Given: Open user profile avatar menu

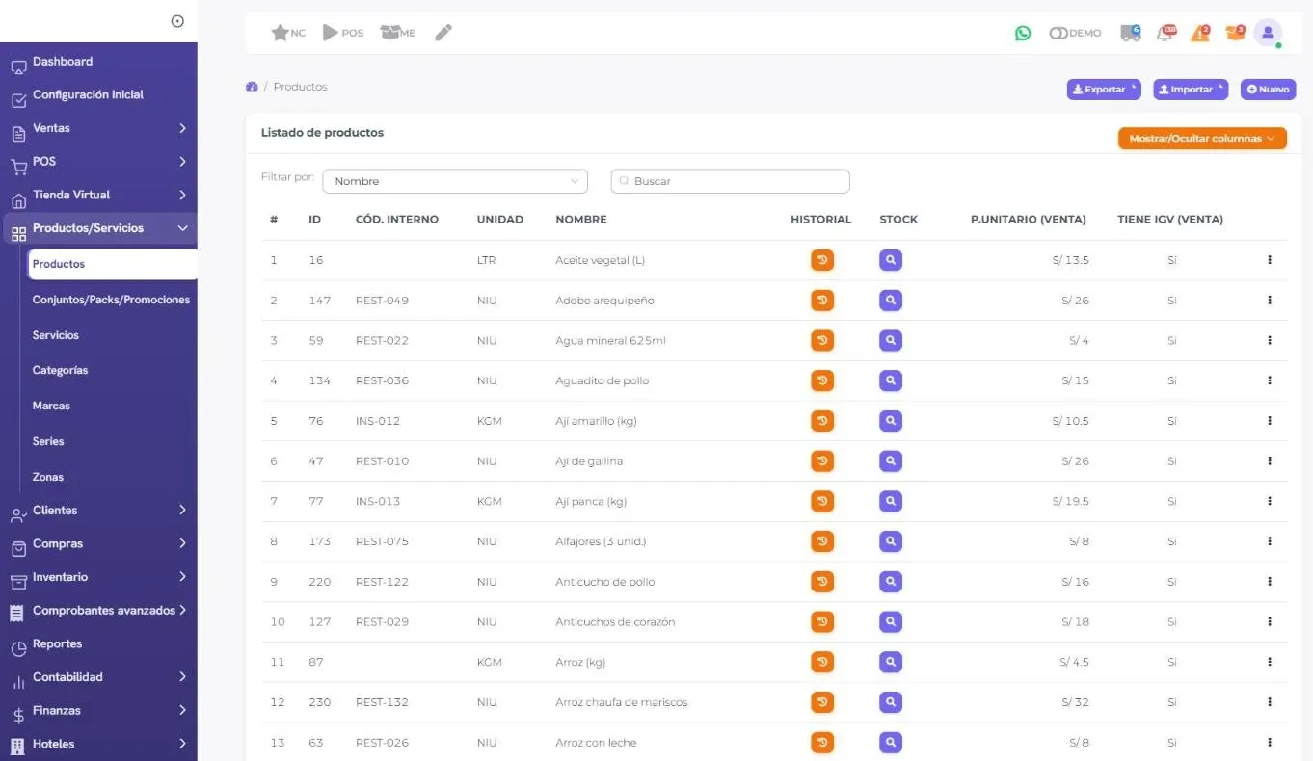Looking at the screenshot, I should coord(1268,33).
